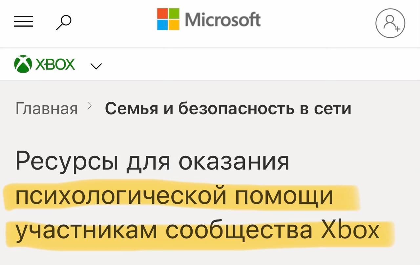Screen dimensions: 420x265
Task: Open Семья и безопасность в сети breadcrumb
Action: coord(228,109)
